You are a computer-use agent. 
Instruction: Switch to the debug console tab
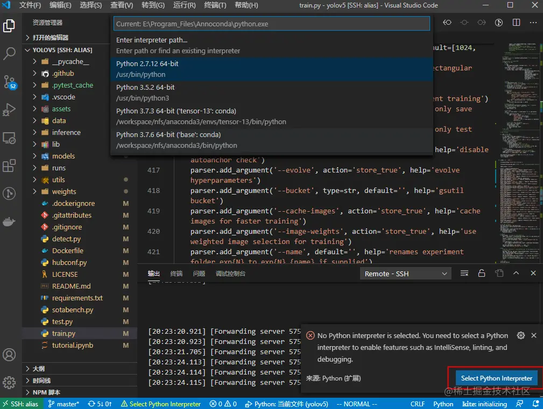click(x=230, y=274)
